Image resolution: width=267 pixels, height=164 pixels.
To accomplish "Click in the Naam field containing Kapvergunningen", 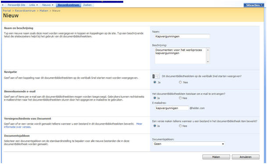I will click(x=182, y=36).
